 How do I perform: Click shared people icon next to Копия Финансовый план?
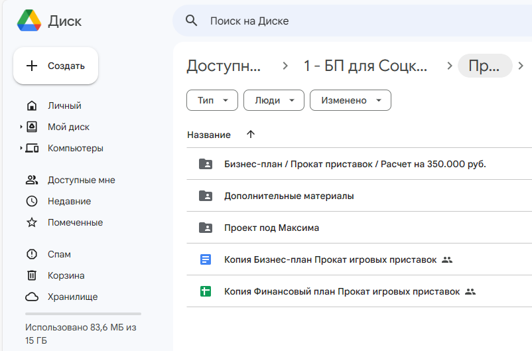pos(470,291)
